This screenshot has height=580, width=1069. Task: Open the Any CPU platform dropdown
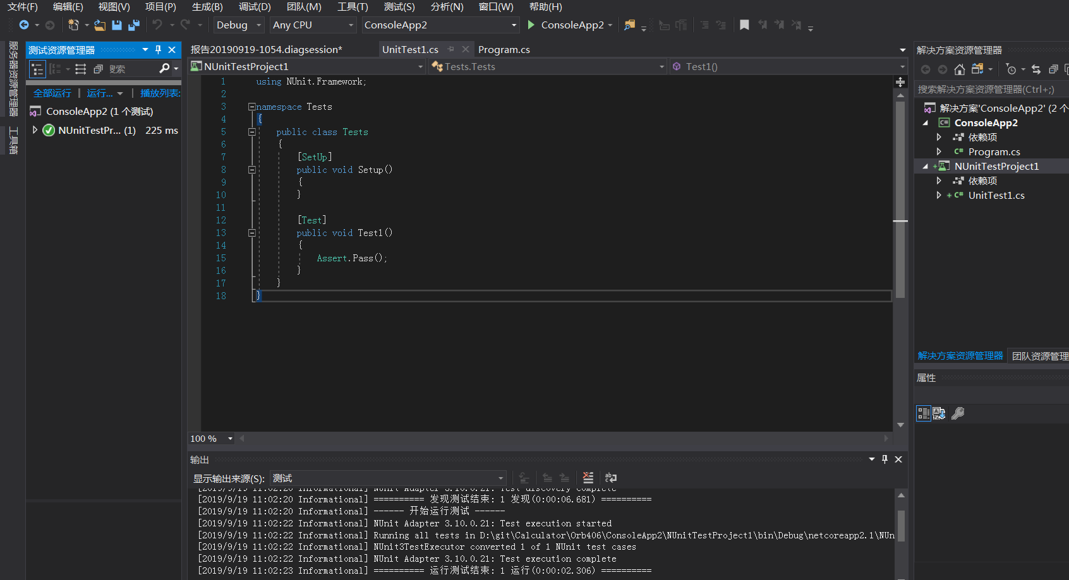click(313, 25)
